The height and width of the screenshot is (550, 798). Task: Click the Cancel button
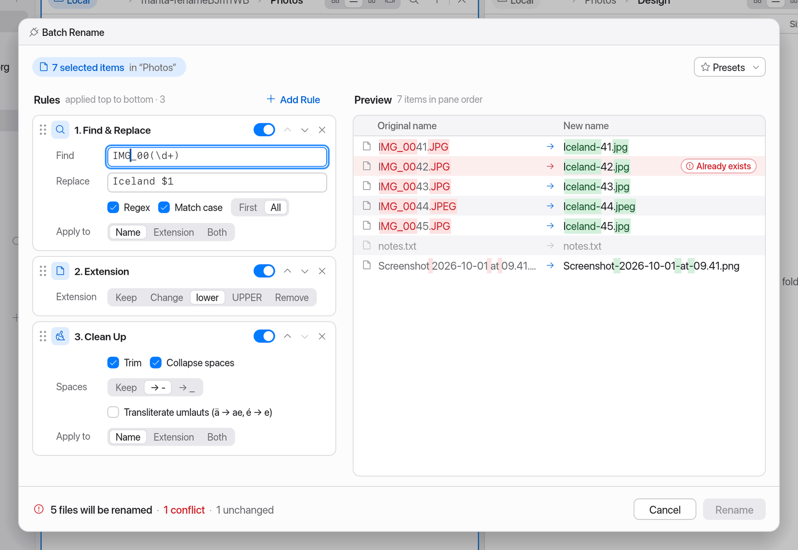665,510
